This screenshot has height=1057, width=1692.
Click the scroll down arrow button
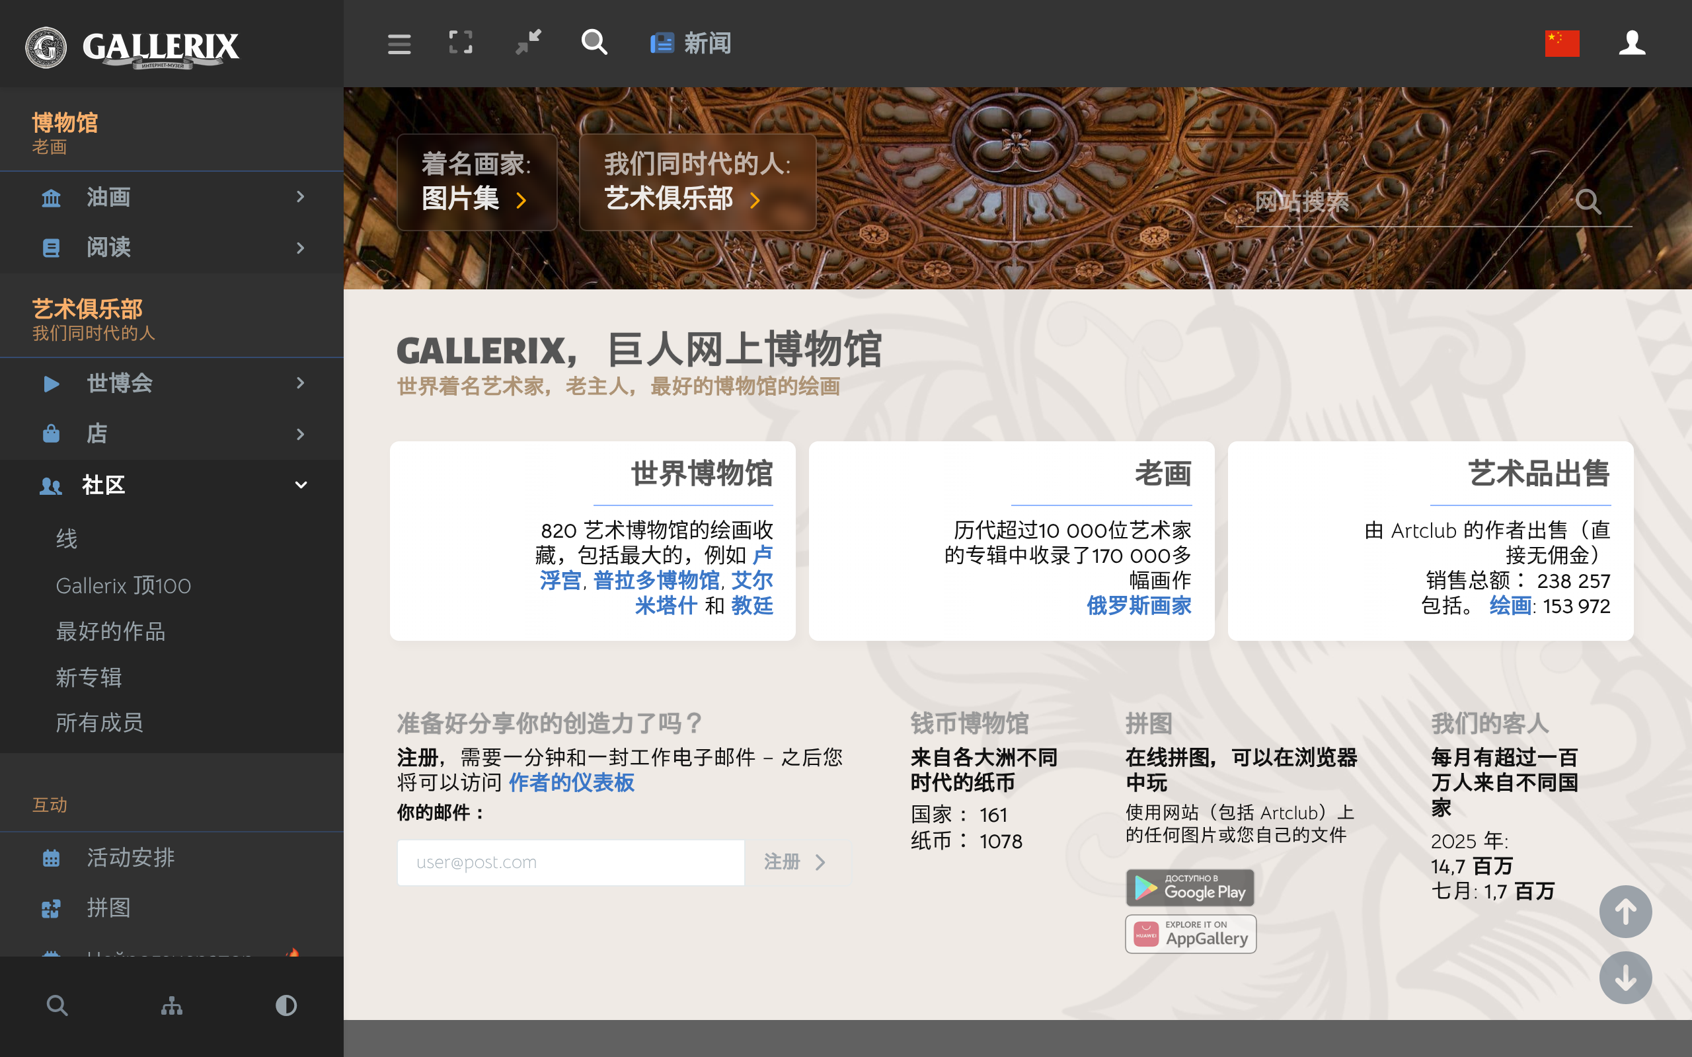pos(1625,977)
